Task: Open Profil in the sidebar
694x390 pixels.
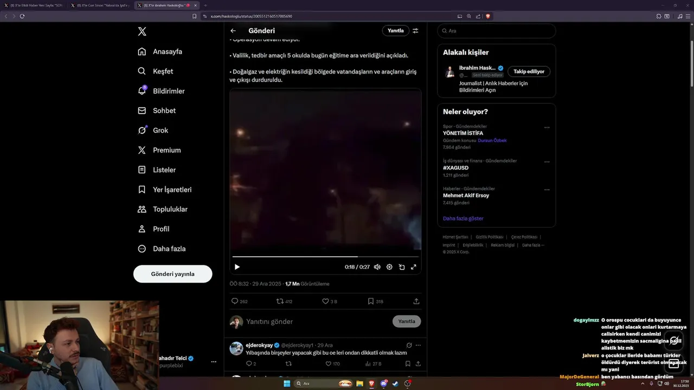Action: [154, 229]
